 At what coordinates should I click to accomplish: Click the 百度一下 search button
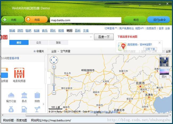pos(104,37)
